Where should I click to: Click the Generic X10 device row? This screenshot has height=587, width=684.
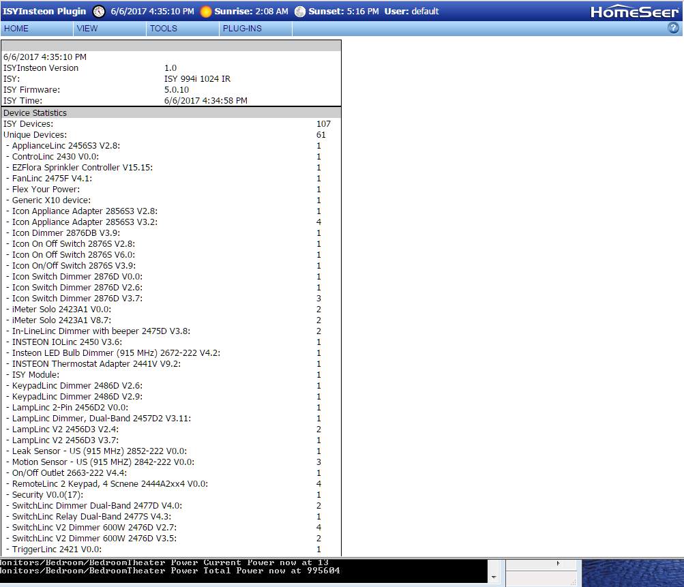(171, 200)
